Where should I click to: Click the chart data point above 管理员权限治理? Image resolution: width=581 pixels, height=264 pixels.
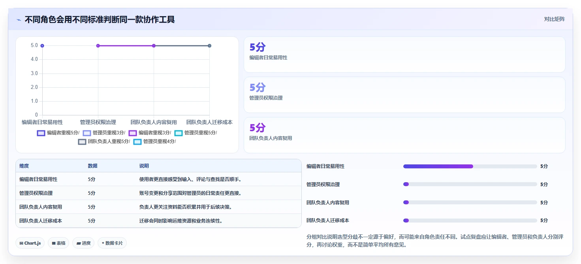(98, 46)
